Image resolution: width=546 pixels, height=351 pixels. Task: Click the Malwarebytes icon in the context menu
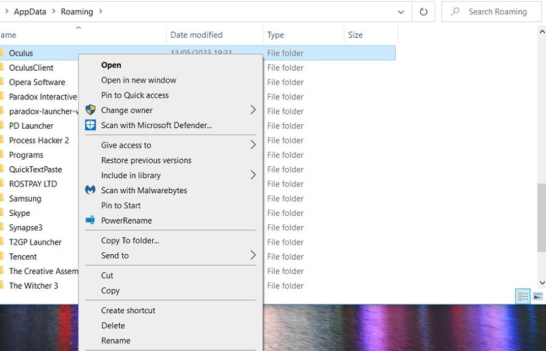pyautogui.click(x=90, y=190)
